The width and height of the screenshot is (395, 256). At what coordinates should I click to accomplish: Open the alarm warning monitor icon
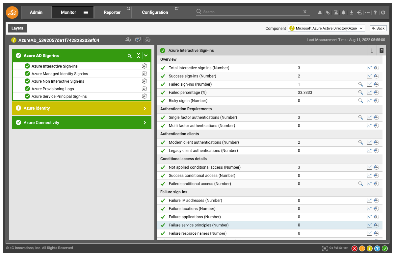(x=336, y=12)
